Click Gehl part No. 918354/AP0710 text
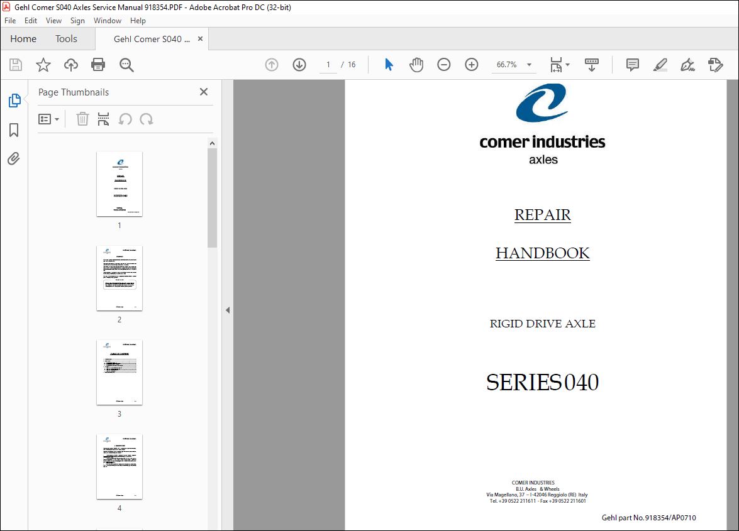This screenshot has width=739, height=531. click(x=648, y=517)
